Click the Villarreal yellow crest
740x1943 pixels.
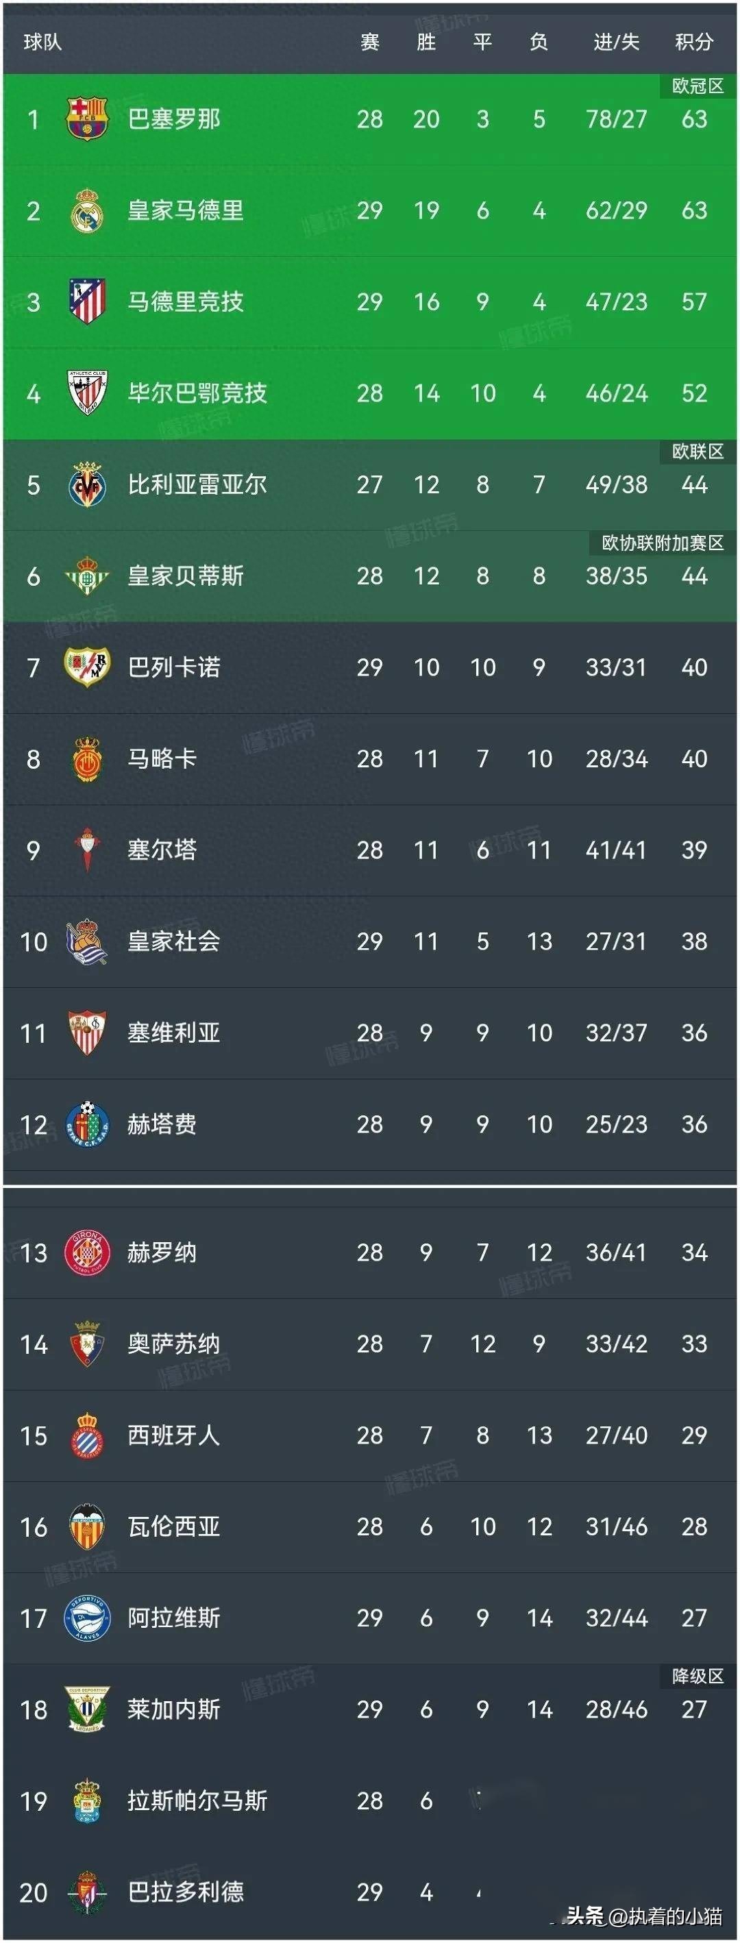point(87,484)
